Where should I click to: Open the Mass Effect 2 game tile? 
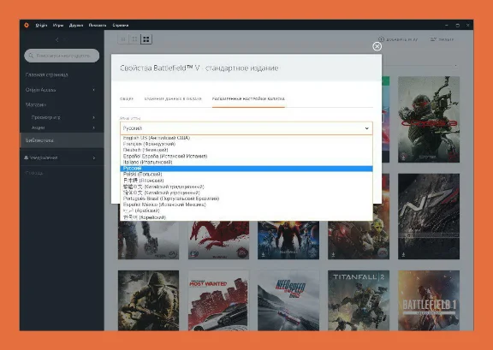288,240
